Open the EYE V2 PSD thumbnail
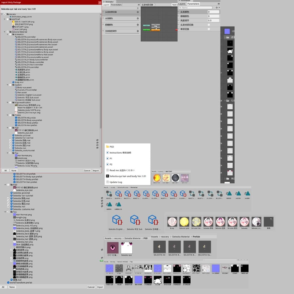This screenshot has height=294, width=294. click(113, 248)
